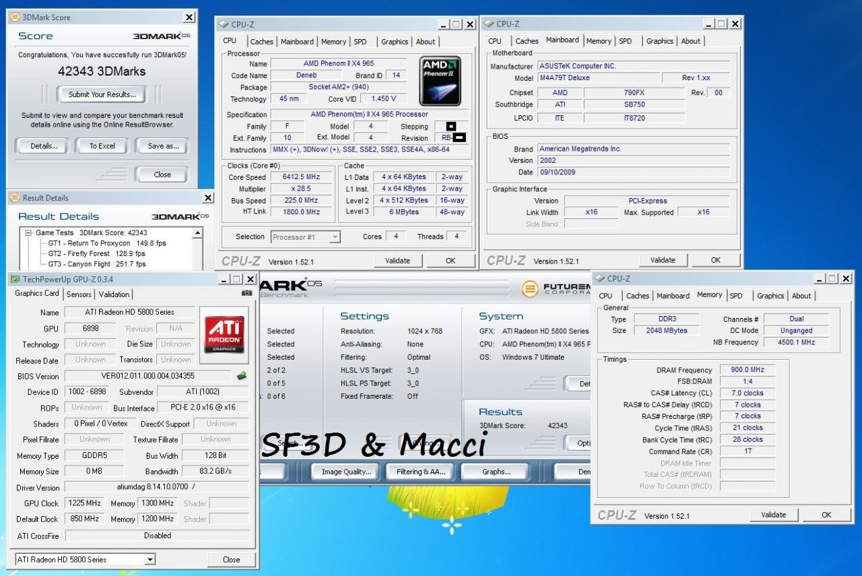
Task: Click OK in the CPU-Z Memory window
Action: point(826,515)
